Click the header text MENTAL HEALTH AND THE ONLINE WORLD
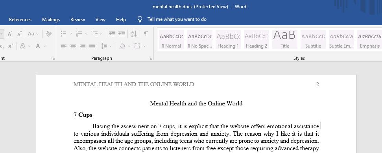382x153 pixels. (134, 84)
